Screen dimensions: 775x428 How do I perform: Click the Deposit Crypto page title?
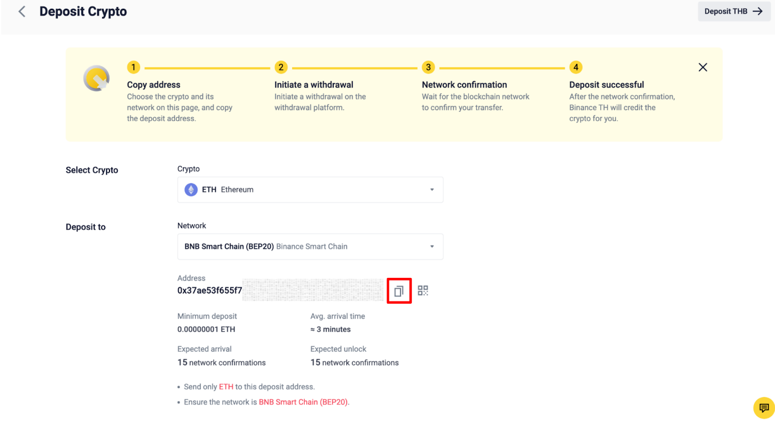pyautogui.click(x=83, y=12)
